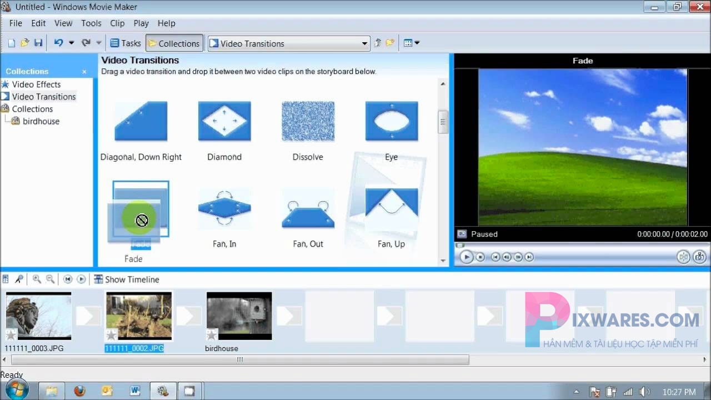Click the effects star on 111111_0003.JPG clip

coord(11,334)
